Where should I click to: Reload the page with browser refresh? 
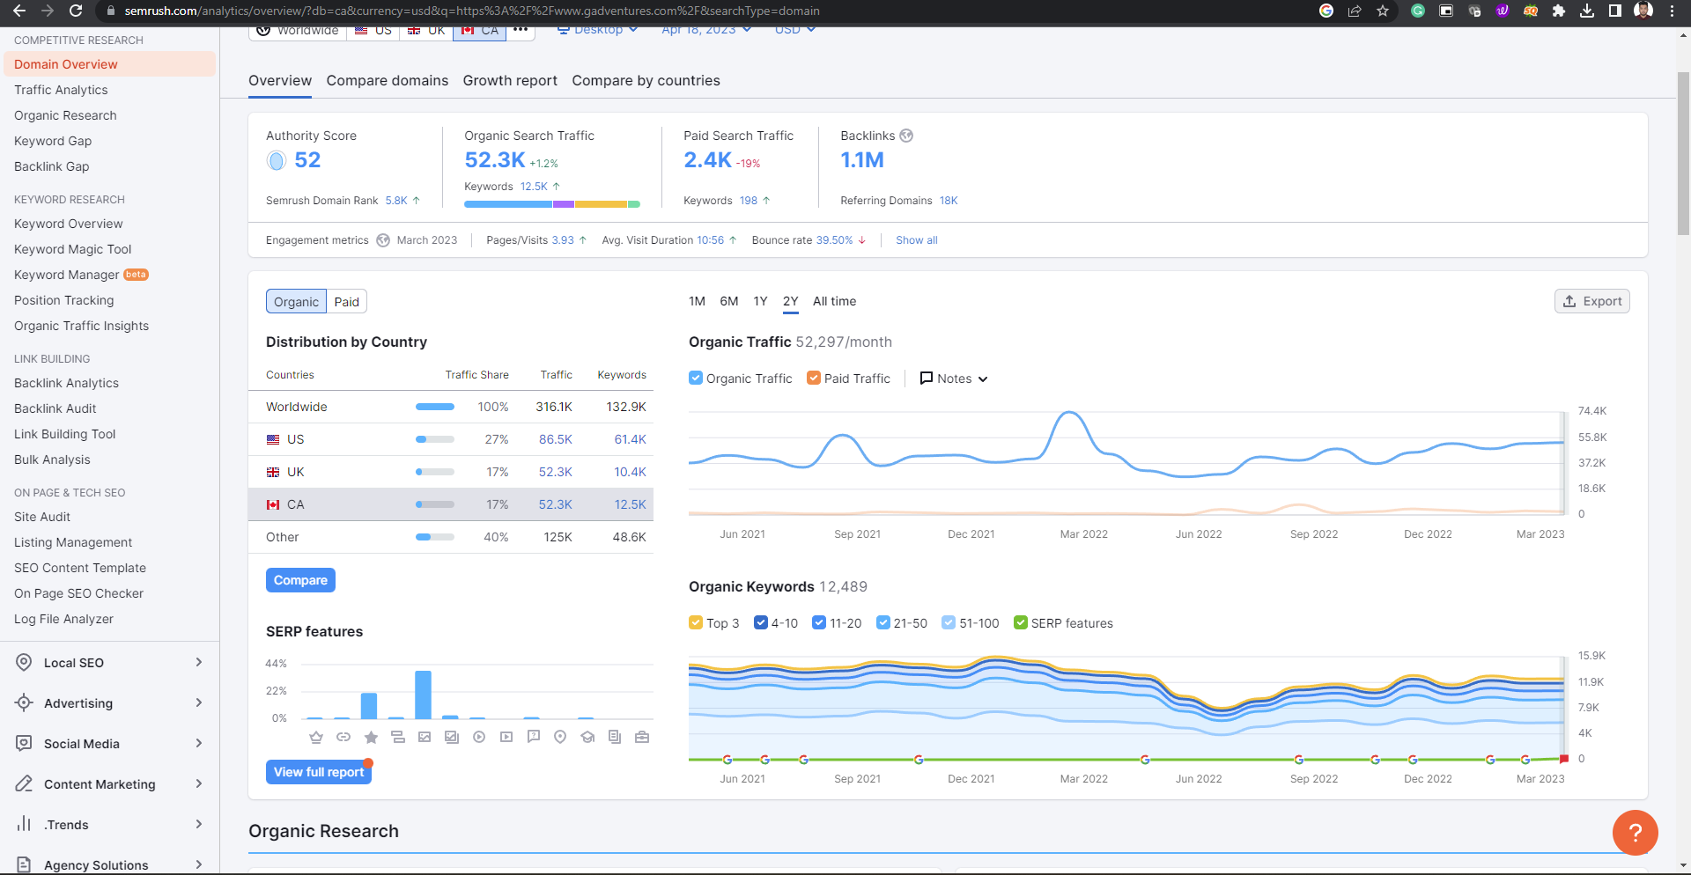coord(76,11)
